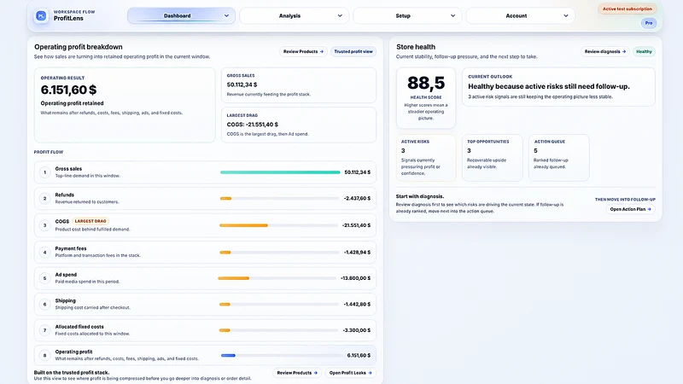Click the Active test subscription badge

(628, 9)
